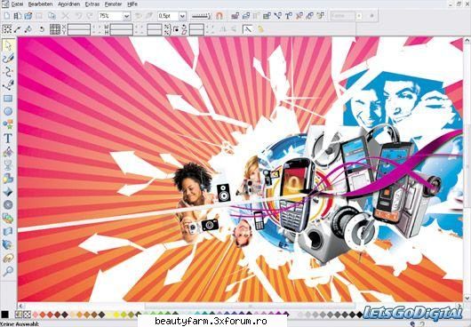Select the Push hand tool

click(8, 258)
